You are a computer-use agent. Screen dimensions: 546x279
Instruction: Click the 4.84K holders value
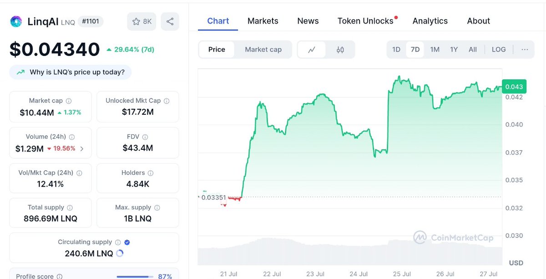coord(138,184)
